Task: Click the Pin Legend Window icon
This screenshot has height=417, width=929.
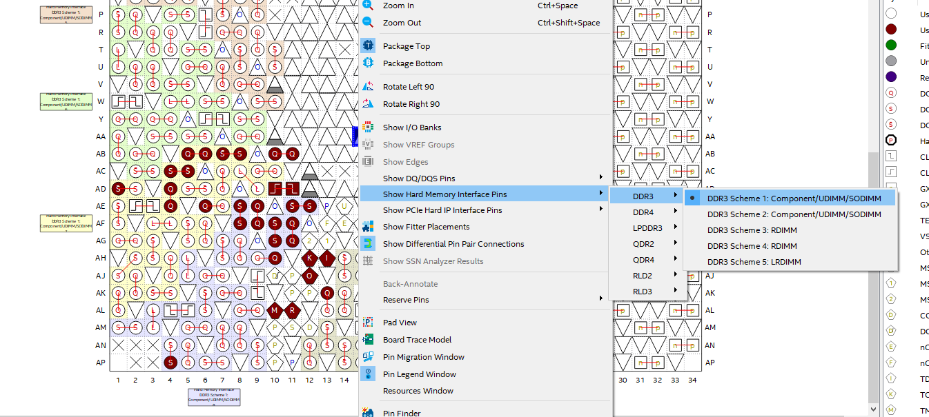Action: click(366, 374)
